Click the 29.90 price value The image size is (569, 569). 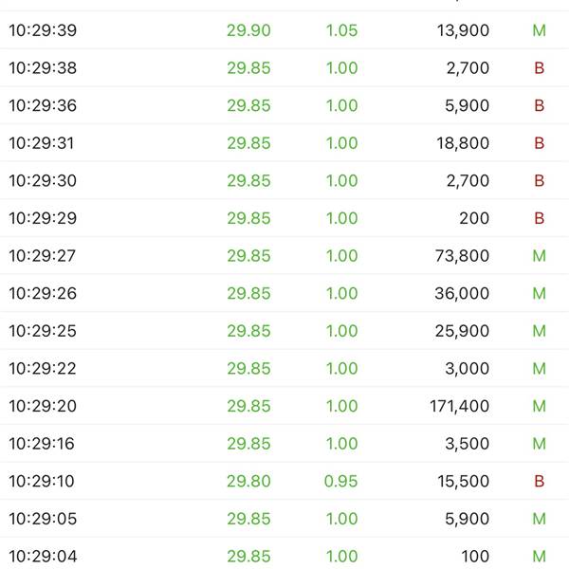click(x=248, y=30)
